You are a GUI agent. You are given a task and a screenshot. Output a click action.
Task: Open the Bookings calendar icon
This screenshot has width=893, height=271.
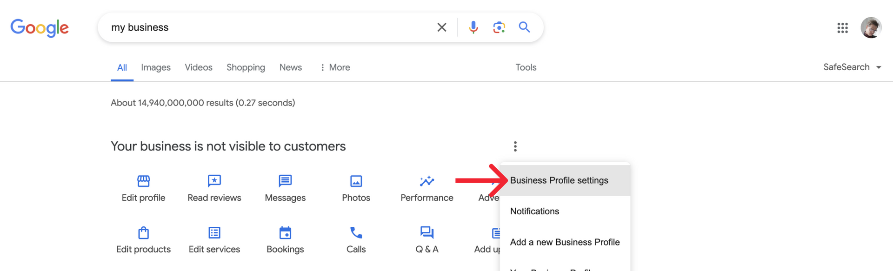tap(285, 232)
